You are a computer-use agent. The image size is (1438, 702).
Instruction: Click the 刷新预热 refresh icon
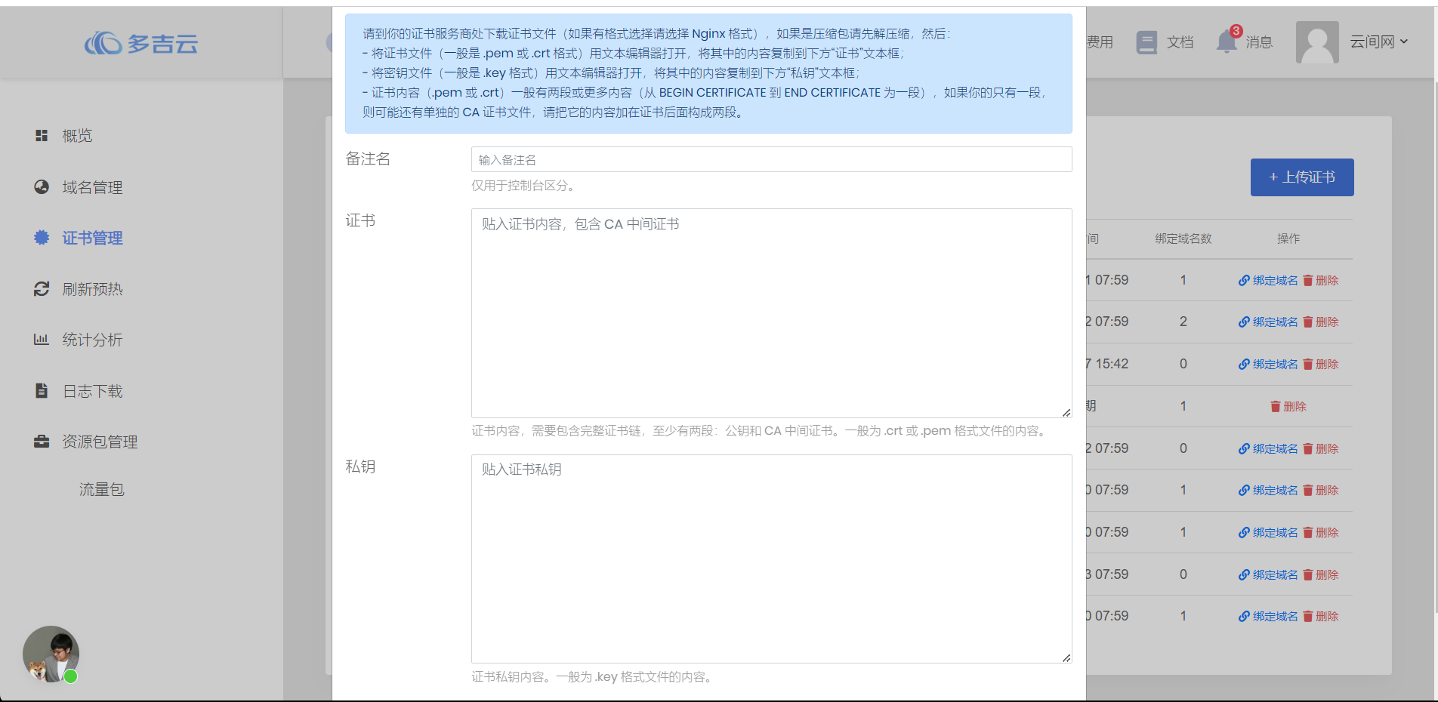tap(42, 288)
